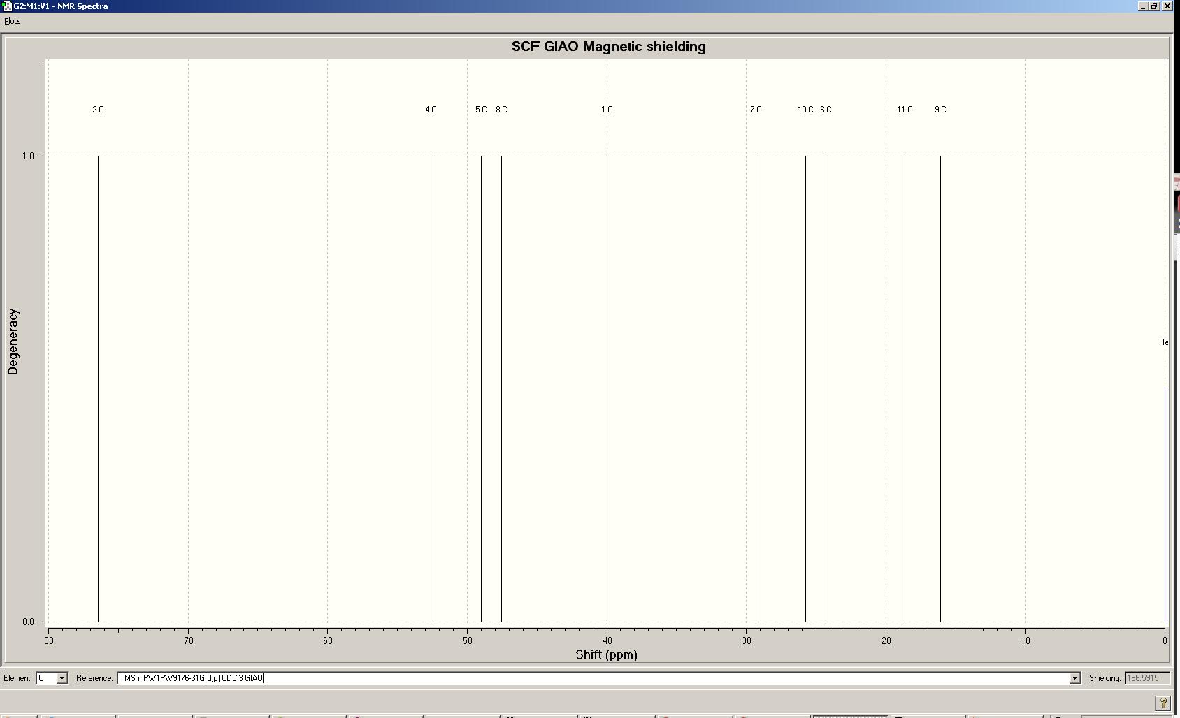Click the 80 tick label on Shift axis
The height and width of the screenshot is (718, 1180).
tap(49, 640)
